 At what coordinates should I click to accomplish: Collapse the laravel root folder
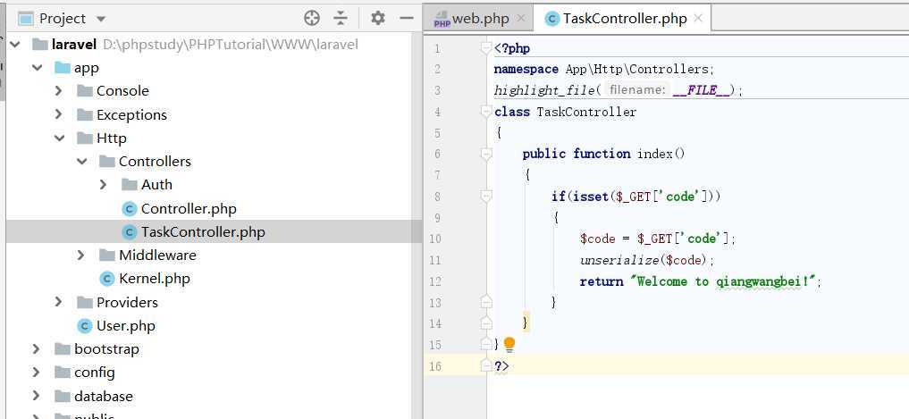15,44
